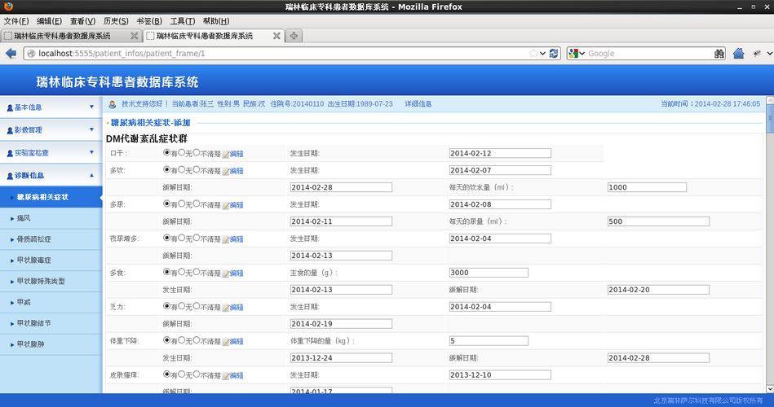Open the search engine selector dropdown
The width and height of the screenshot is (774, 407).
click(582, 53)
